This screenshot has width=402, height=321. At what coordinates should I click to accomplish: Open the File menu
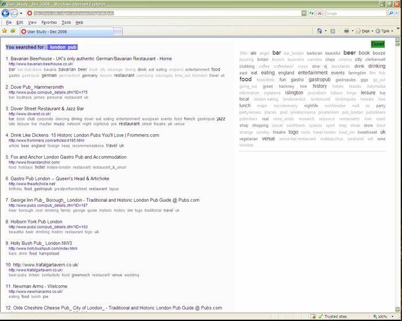click(9, 22)
